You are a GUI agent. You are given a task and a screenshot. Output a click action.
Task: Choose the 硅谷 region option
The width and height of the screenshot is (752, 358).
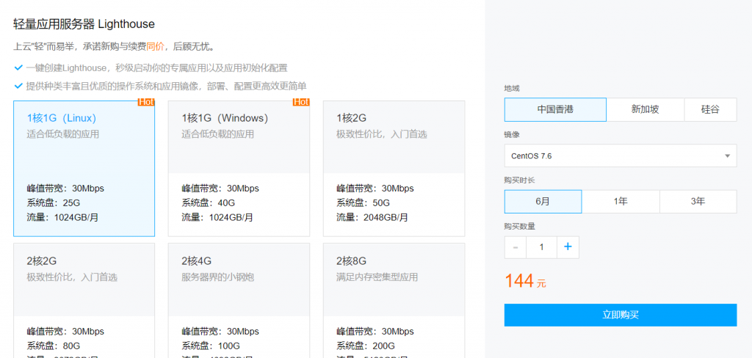[710, 110]
